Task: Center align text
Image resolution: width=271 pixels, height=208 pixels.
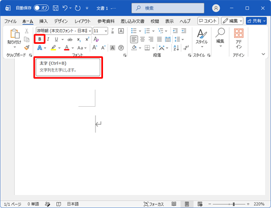Action: [x=143, y=39]
